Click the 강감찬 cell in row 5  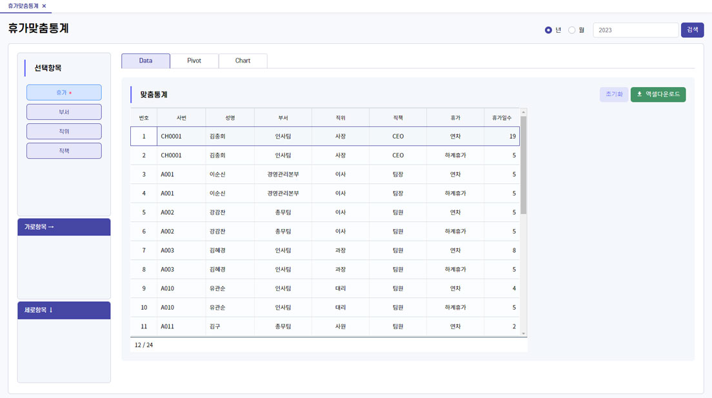click(x=230, y=213)
